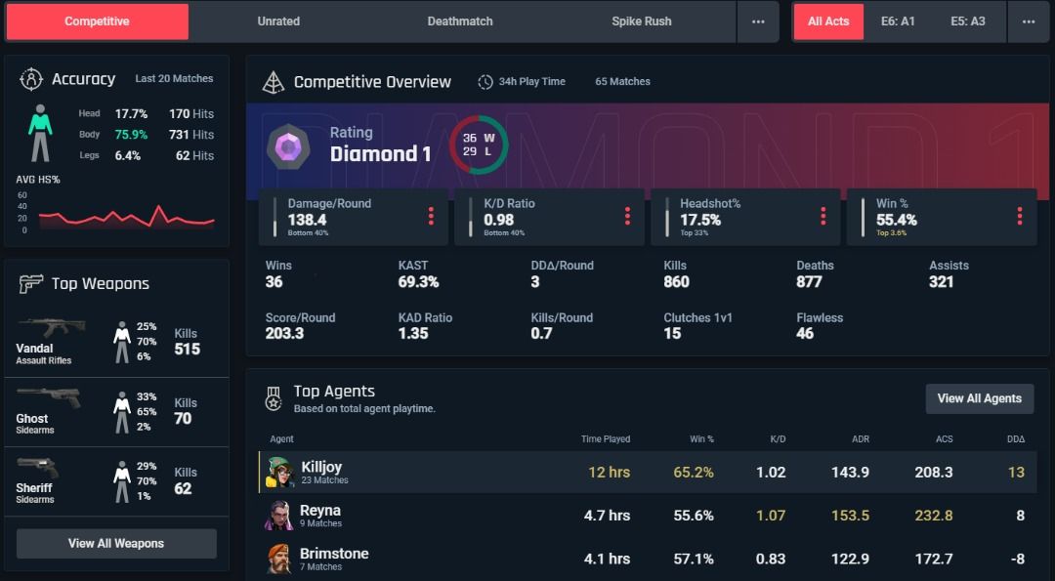Expand more acts menu
1055x581 pixels.
click(x=1028, y=21)
